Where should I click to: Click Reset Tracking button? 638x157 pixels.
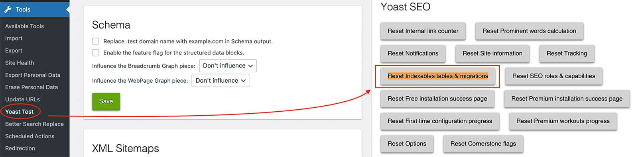click(567, 53)
